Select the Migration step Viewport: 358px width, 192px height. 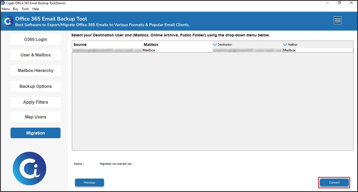tap(36, 133)
